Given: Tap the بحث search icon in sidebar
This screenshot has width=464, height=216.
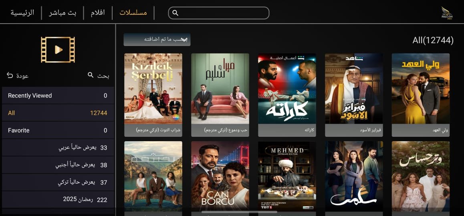Looking at the screenshot, I should tap(91, 75).
